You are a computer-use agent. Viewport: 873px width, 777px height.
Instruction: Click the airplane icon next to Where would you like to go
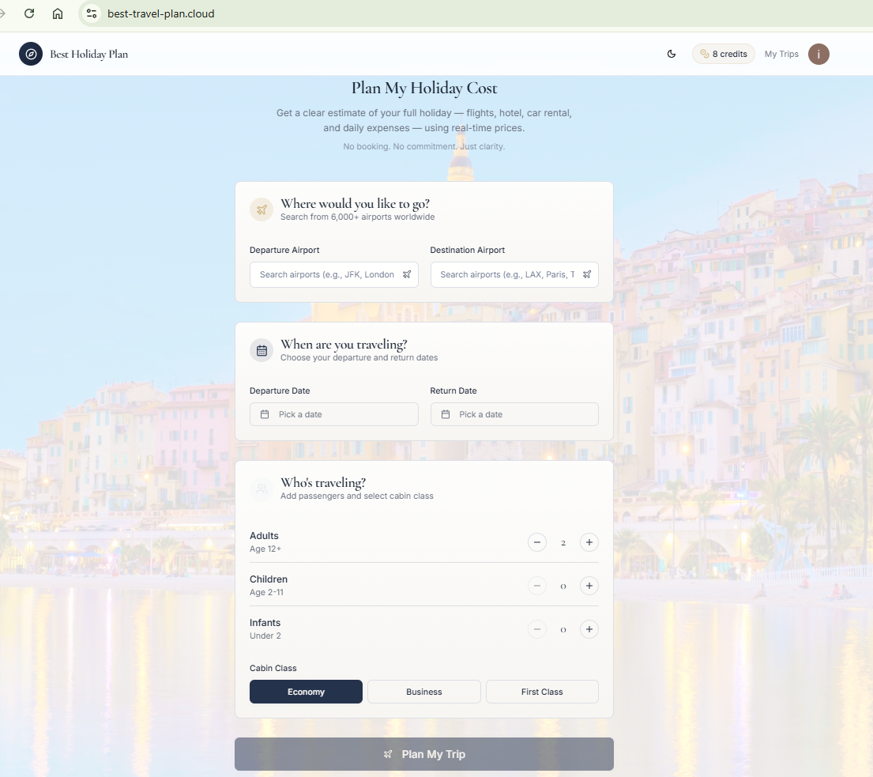pos(261,209)
